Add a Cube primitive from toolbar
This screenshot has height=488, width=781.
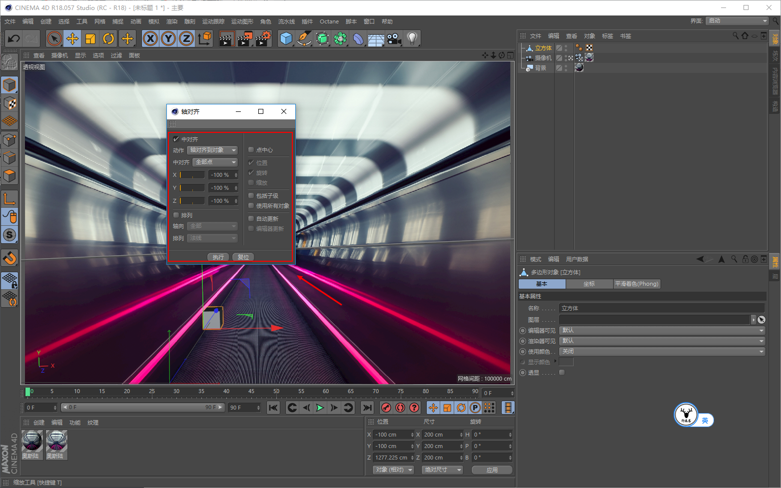(286, 38)
